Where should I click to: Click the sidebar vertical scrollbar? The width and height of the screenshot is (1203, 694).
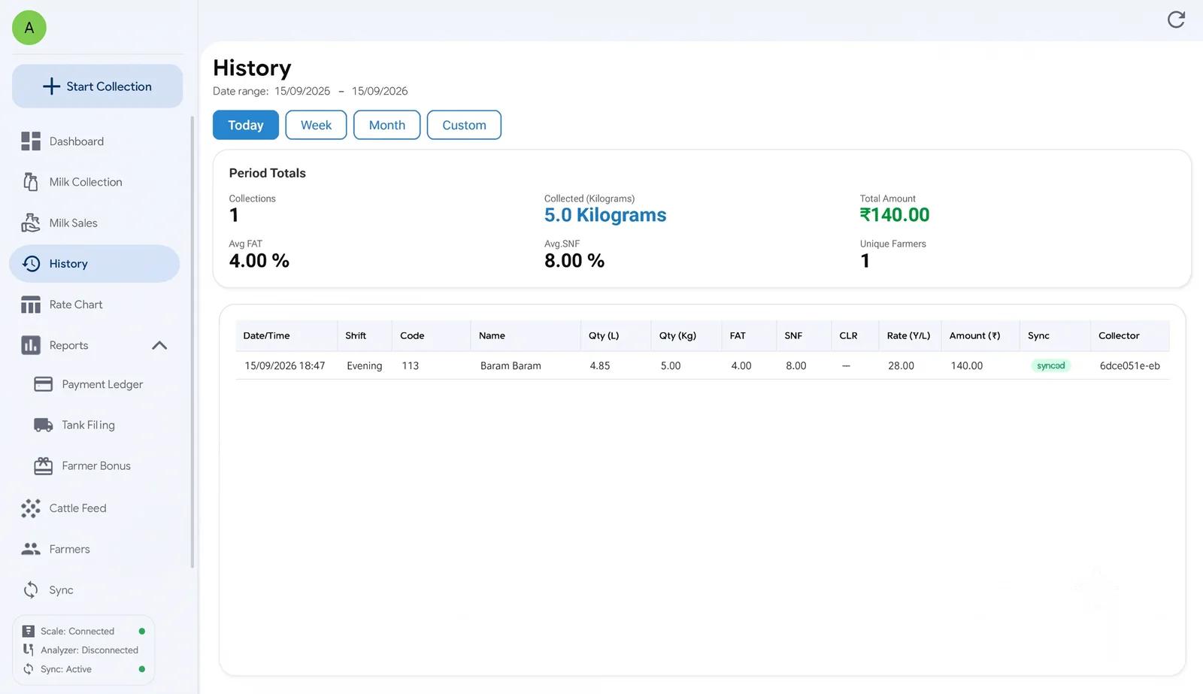[192, 342]
